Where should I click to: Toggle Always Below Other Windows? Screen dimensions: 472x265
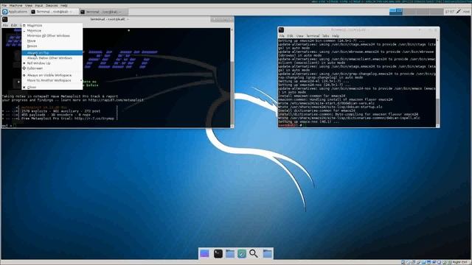(52, 58)
